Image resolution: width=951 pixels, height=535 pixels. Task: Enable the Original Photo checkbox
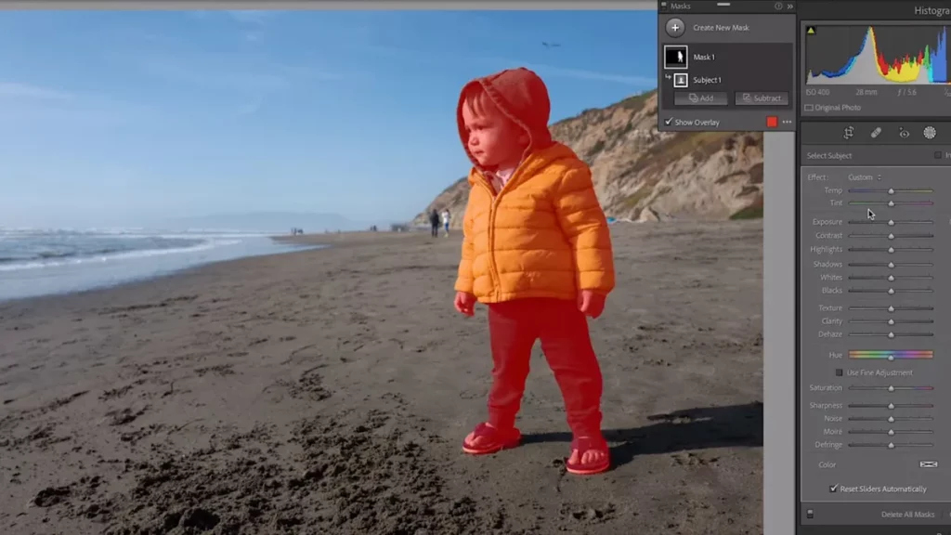(x=809, y=108)
